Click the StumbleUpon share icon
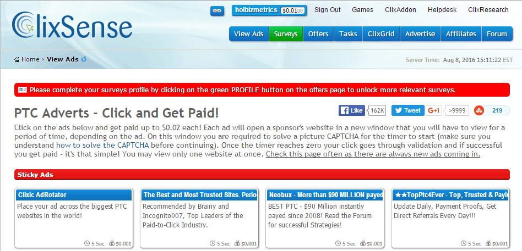Screen dimensions: 522x251 tap(479, 110)
